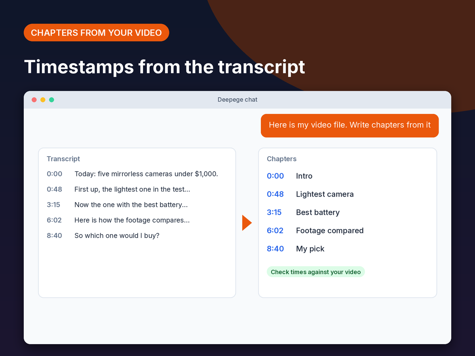
Task: Click the Transcript panel heading
Action: 63,159
